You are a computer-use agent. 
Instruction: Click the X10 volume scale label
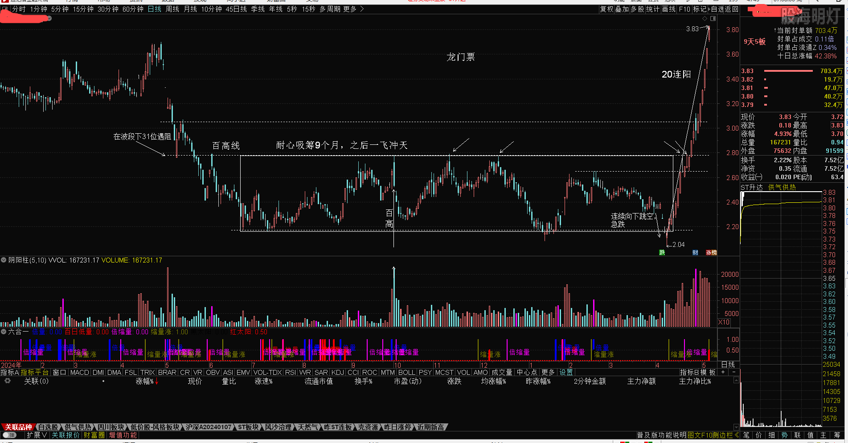coord(724,322)
